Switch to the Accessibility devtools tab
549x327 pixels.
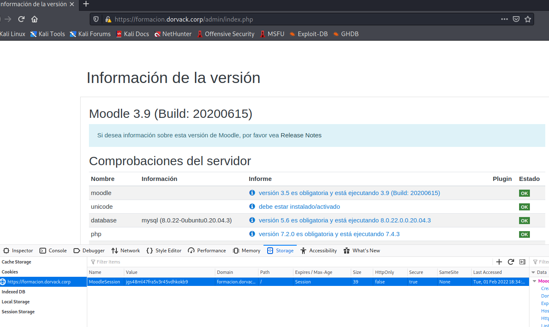click(x=318, y=251)
